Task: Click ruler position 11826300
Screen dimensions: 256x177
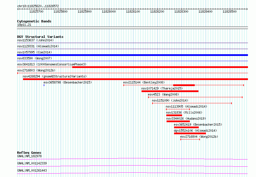Action: tap(181, 11)
